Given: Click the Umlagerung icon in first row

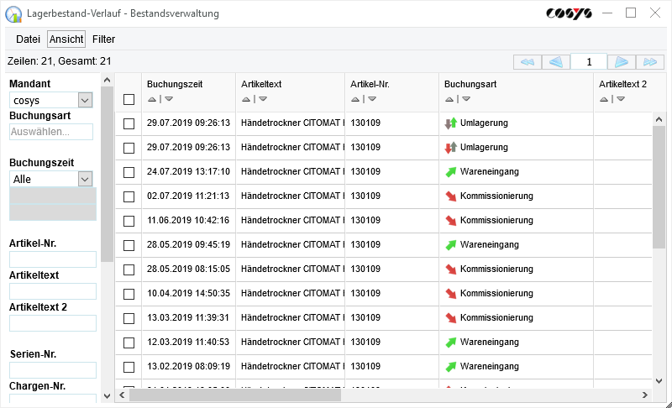Looking at the screenshot, I should point(451,123).
